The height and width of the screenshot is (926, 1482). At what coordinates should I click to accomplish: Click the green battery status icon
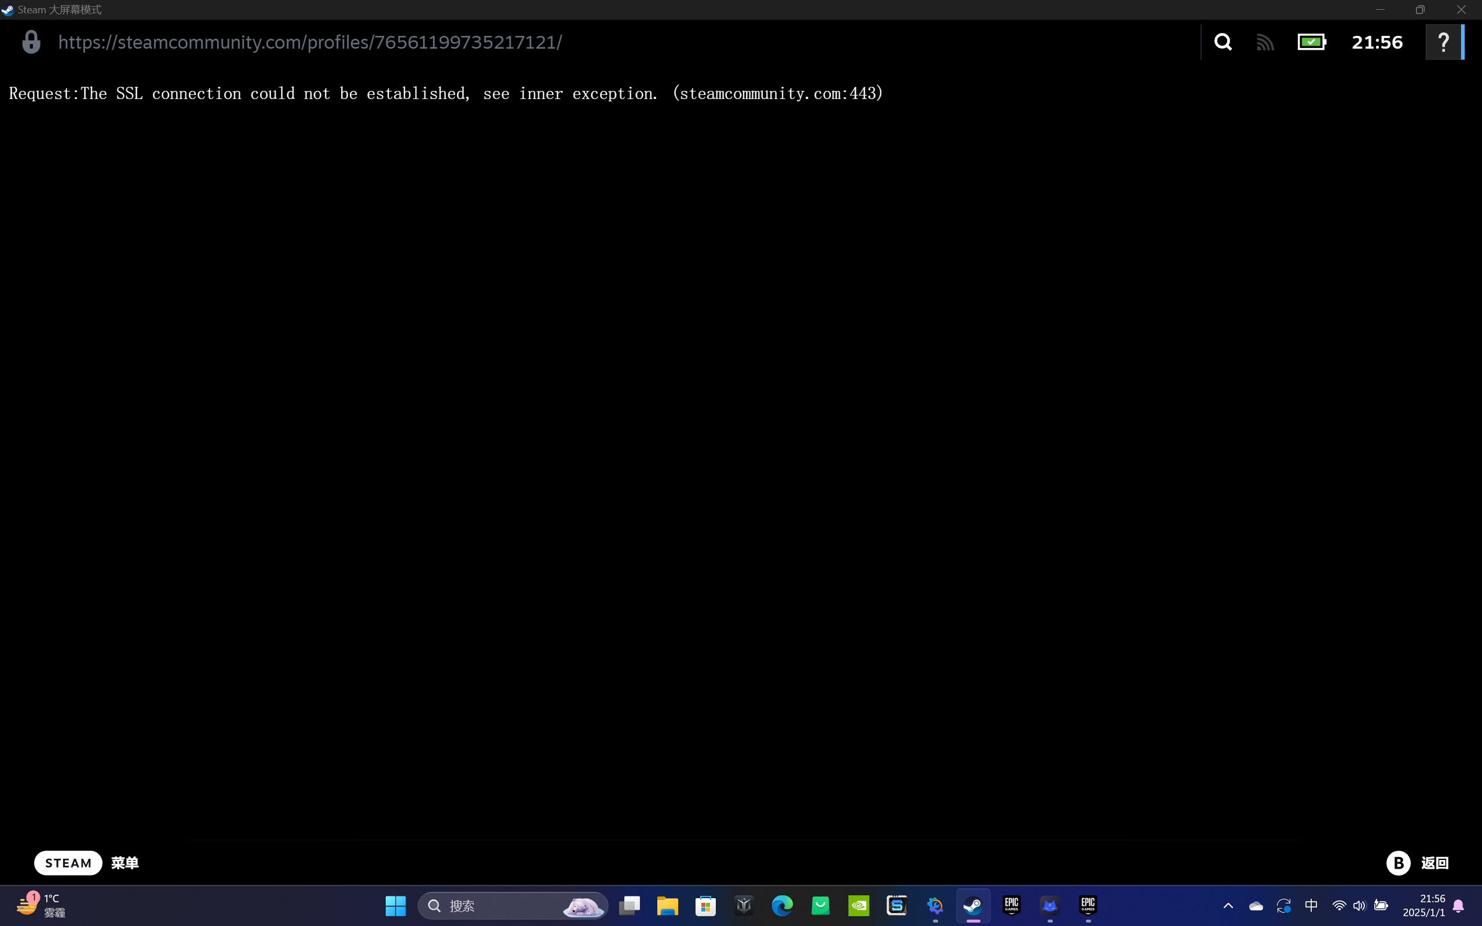[x=1311, y=42]
